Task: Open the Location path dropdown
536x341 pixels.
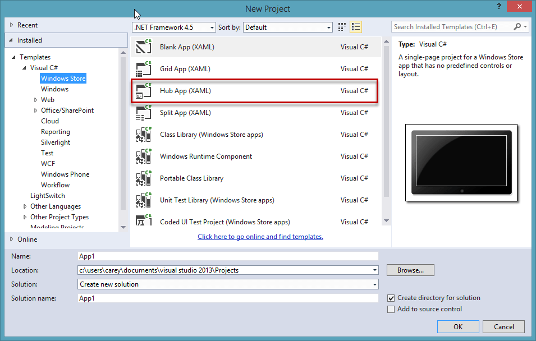Action: pos(375,270)
